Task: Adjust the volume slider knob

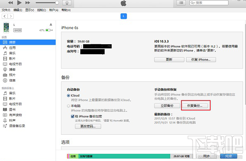Action: 57,3
